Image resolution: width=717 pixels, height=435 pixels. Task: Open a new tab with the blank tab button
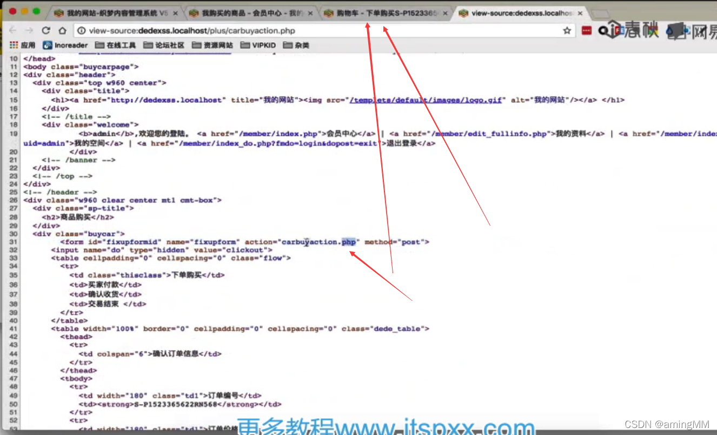pos(599,14)
